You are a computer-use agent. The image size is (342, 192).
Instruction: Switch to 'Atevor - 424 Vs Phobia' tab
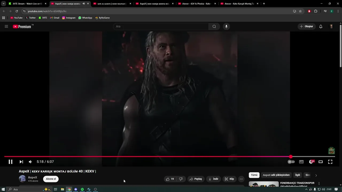[197, 4]
